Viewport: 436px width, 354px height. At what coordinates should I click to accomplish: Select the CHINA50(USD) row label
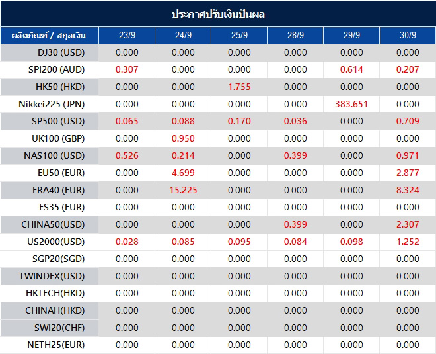coord(53,224)
